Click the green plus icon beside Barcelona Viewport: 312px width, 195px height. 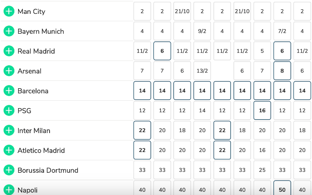9,91
